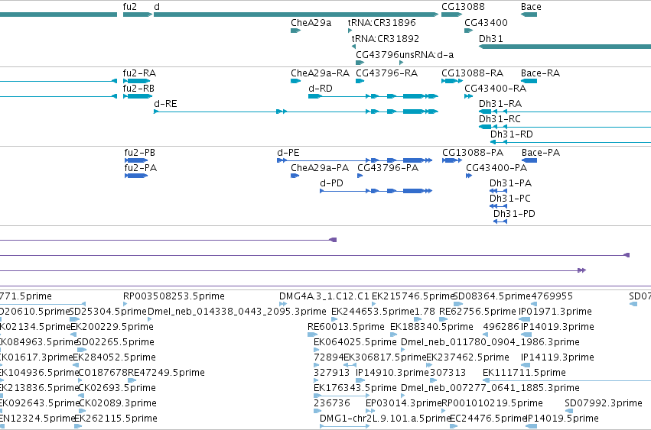Click EST label EK284052.5prime
Viewport: 651px width, 430px height.
click(114, 357)
